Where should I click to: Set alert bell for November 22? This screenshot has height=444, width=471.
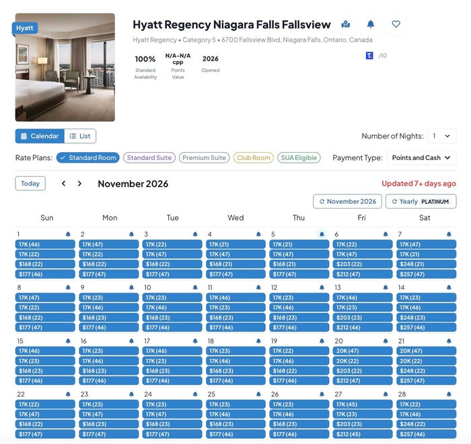point(68,394)
